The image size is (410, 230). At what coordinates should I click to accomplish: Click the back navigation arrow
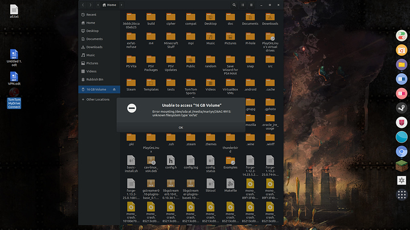tap(83, 5)
